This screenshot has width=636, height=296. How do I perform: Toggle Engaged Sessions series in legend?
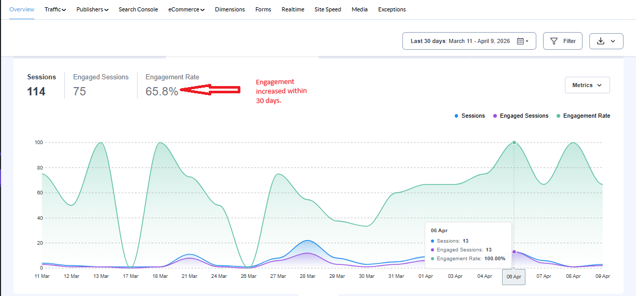click(x=521, y=116)
